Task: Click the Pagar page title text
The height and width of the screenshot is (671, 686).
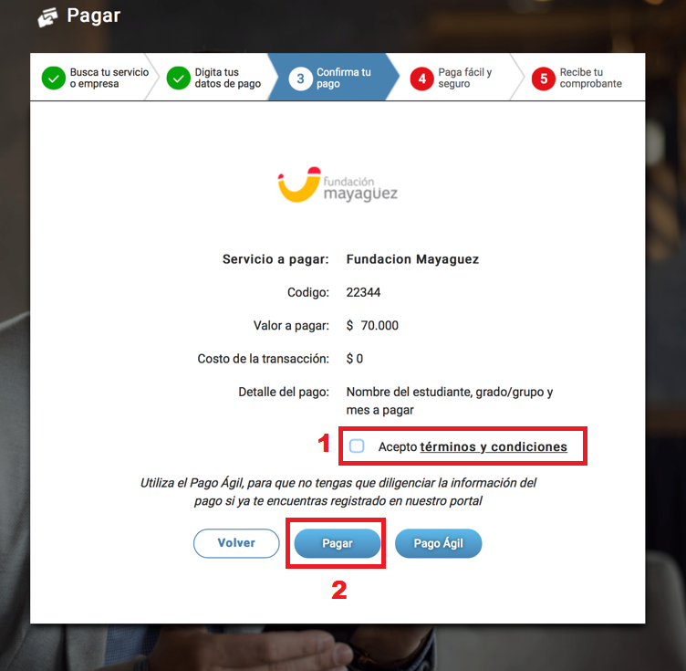Action: click(94, 16)
